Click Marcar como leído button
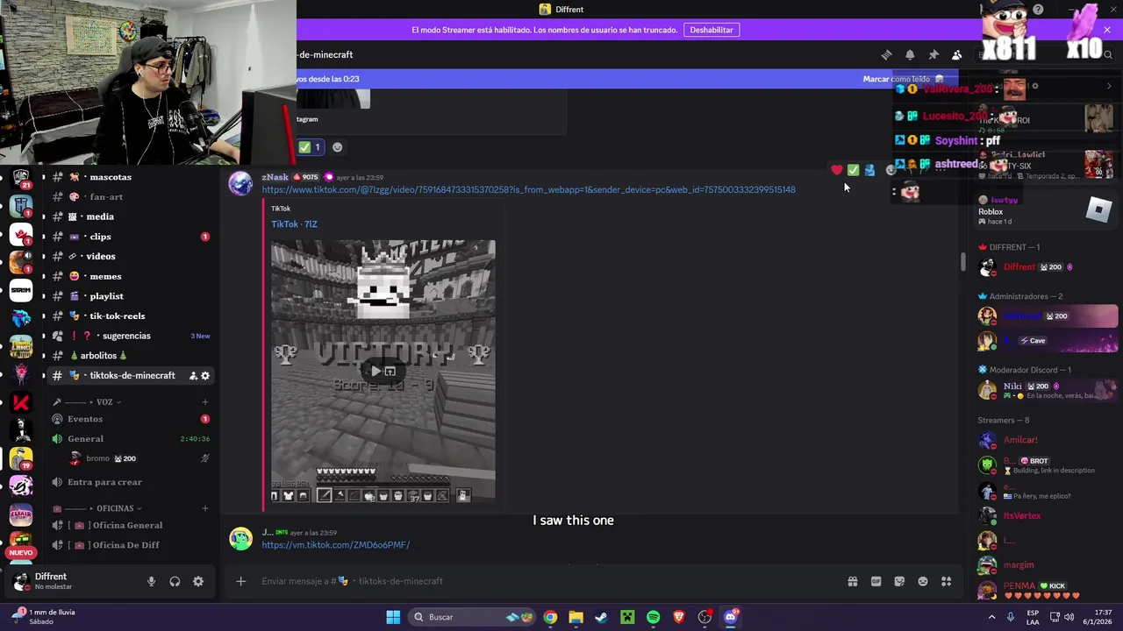 [903, 79]
